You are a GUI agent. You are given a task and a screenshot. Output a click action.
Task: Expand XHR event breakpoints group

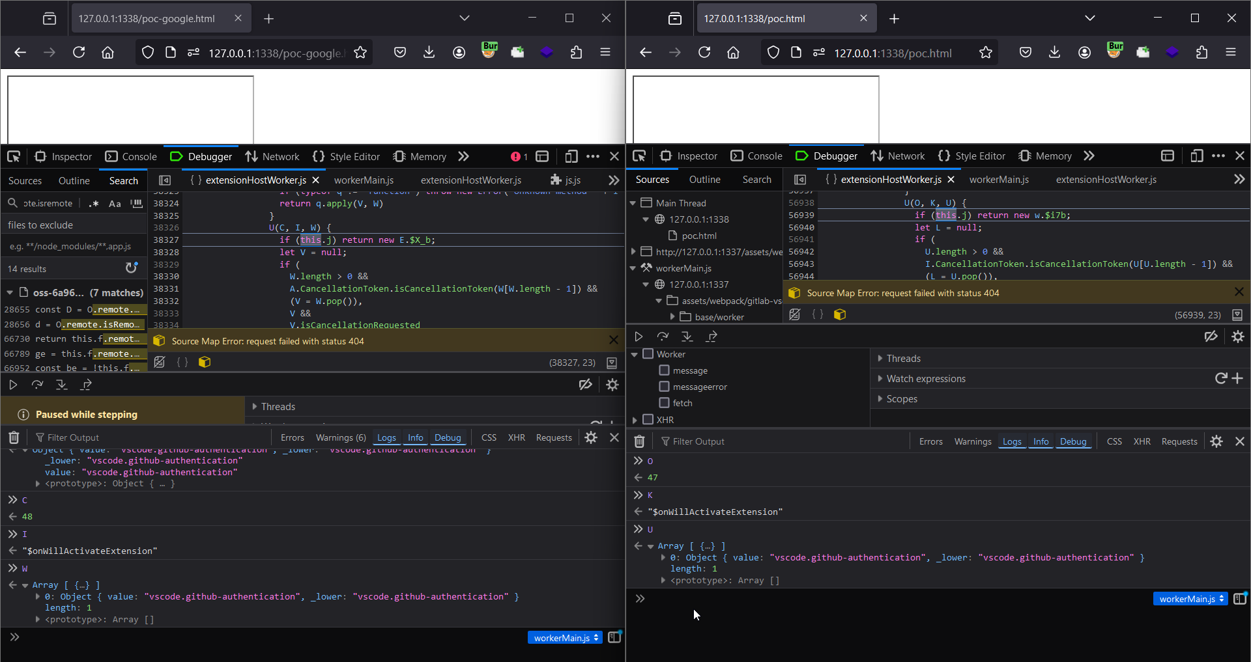tap(634, 420)
